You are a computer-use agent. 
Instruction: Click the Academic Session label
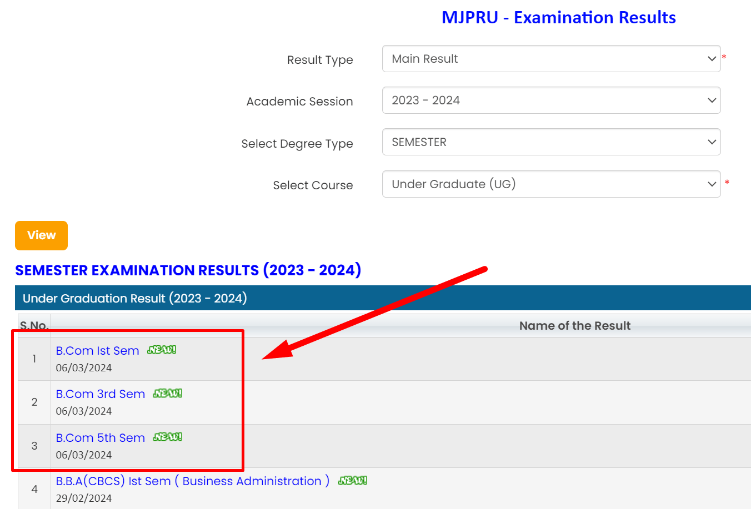[300, 102]
